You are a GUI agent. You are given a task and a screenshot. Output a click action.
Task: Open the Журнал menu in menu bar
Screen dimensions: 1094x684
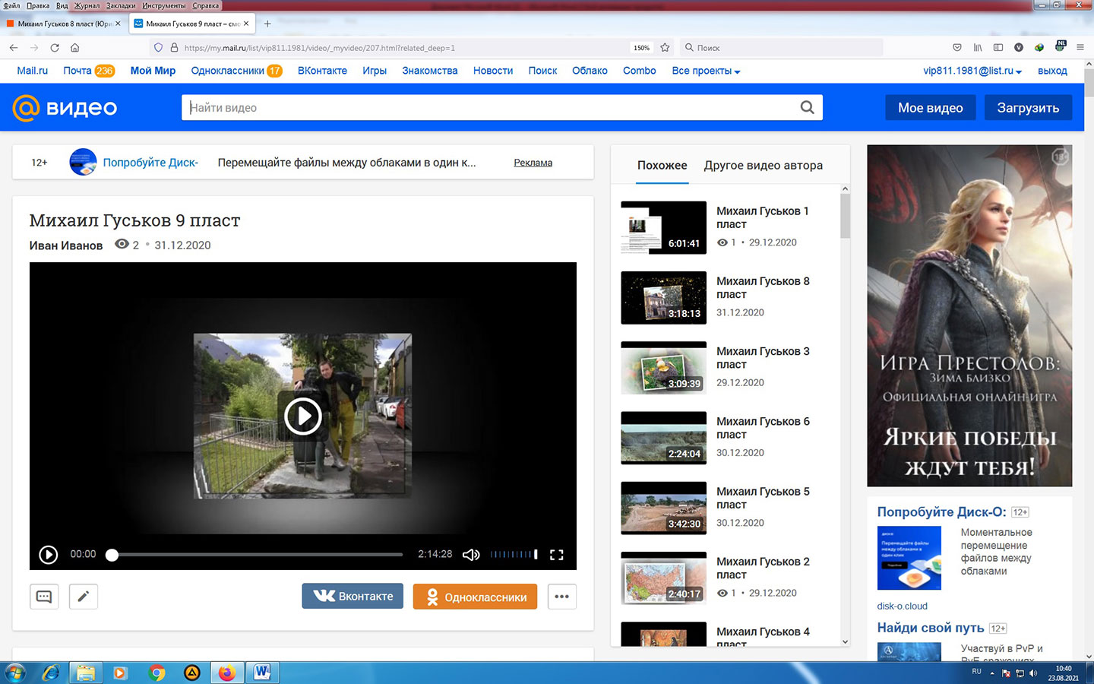(x=87, y=5)
